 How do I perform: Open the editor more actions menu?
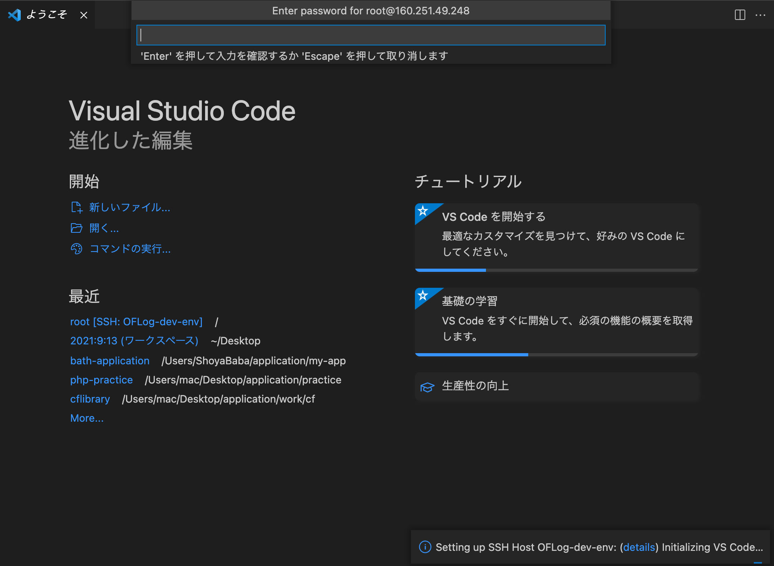click(761, 15)
